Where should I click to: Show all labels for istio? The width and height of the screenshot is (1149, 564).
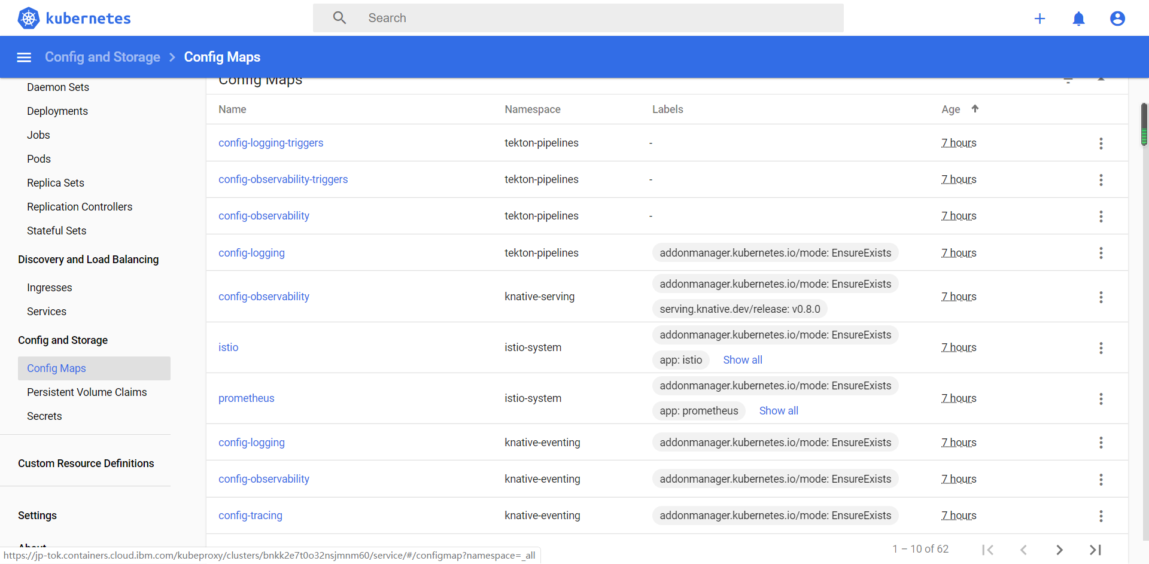click(x=743, y=360)
